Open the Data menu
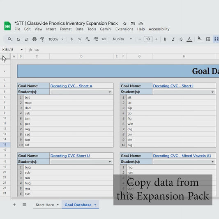Viewport: 219px width, 219px height. pos(79,29)
